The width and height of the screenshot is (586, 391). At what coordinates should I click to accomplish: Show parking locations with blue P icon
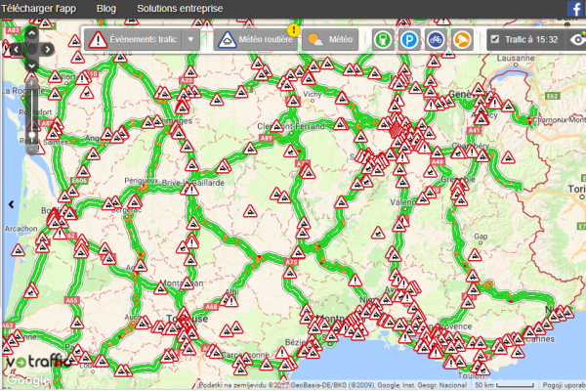(x=409, y=40)
